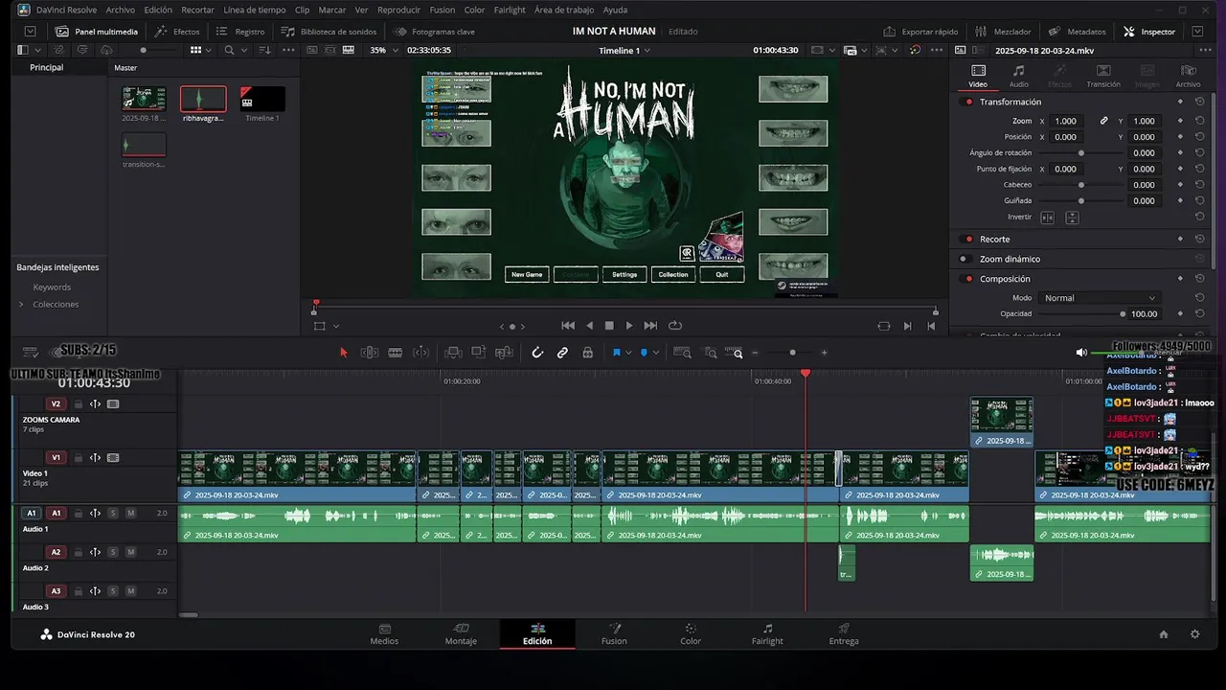Select the Blade razor tool
The image size is (1226, 690).
pos(396,353)
